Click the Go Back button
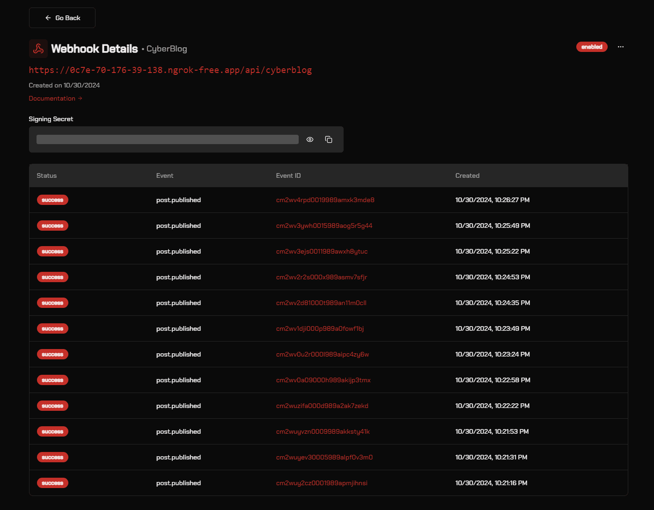Screen dimensions: 654x510 pos(62,18)
